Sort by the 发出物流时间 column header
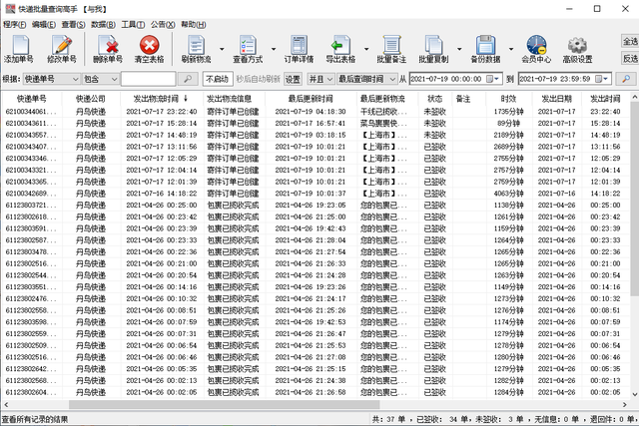639x426 pixels. pos(161,98)
